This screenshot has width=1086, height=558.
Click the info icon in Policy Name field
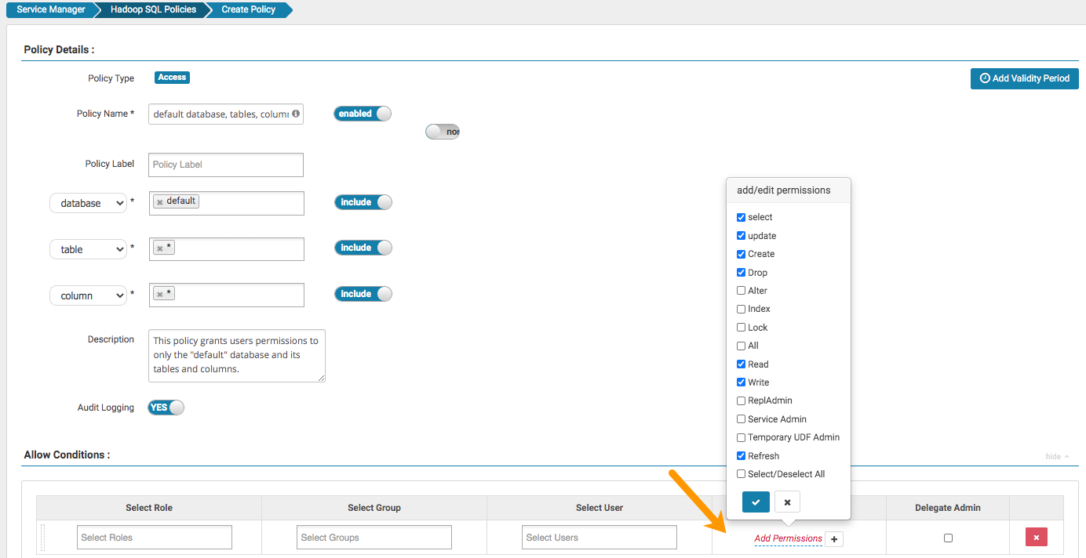tap(296, 114)
